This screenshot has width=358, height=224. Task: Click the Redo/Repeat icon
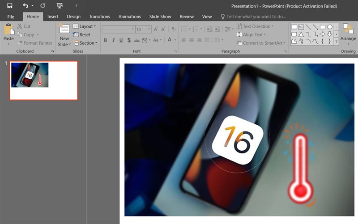click(43, 5)
